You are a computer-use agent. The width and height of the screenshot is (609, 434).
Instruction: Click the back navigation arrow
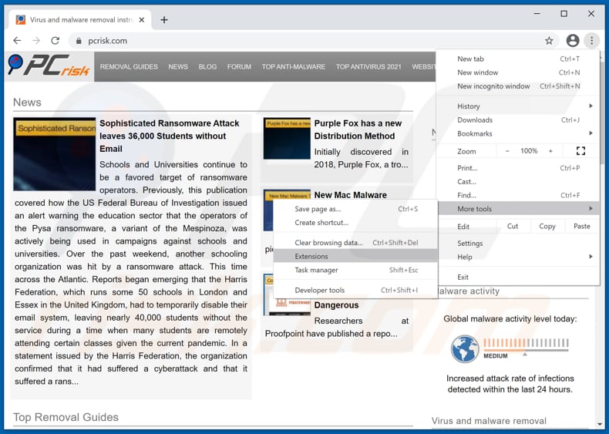(17, 41)
